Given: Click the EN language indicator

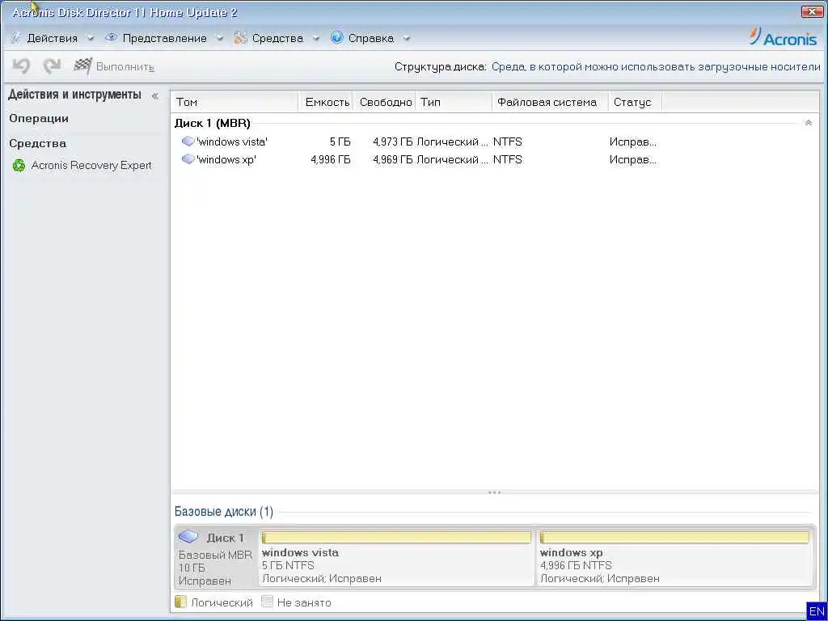Looking at the screenshot, I should pyautogui.click(x=817, y=611).
